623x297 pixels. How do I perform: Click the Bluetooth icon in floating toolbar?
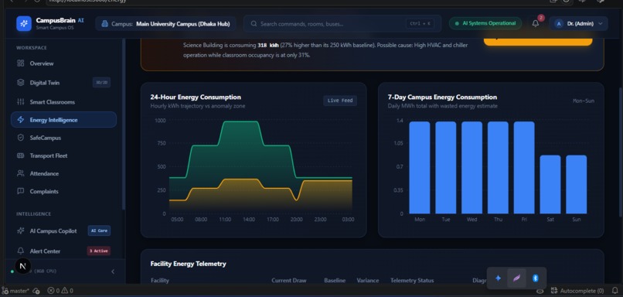tap(535, 278)
